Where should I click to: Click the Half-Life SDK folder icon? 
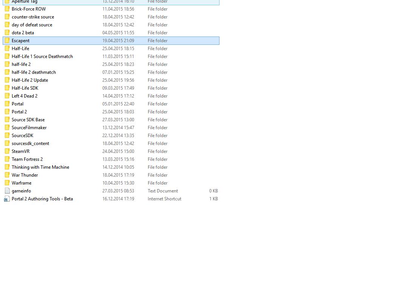point(7,88)
